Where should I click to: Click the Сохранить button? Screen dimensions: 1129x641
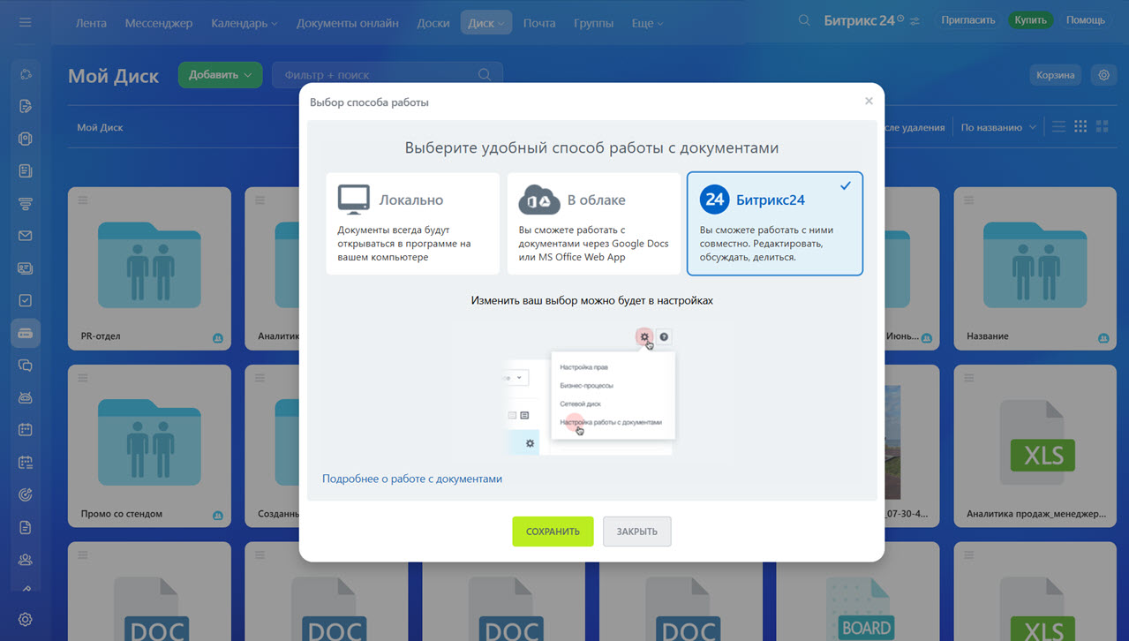pos(553,532)
